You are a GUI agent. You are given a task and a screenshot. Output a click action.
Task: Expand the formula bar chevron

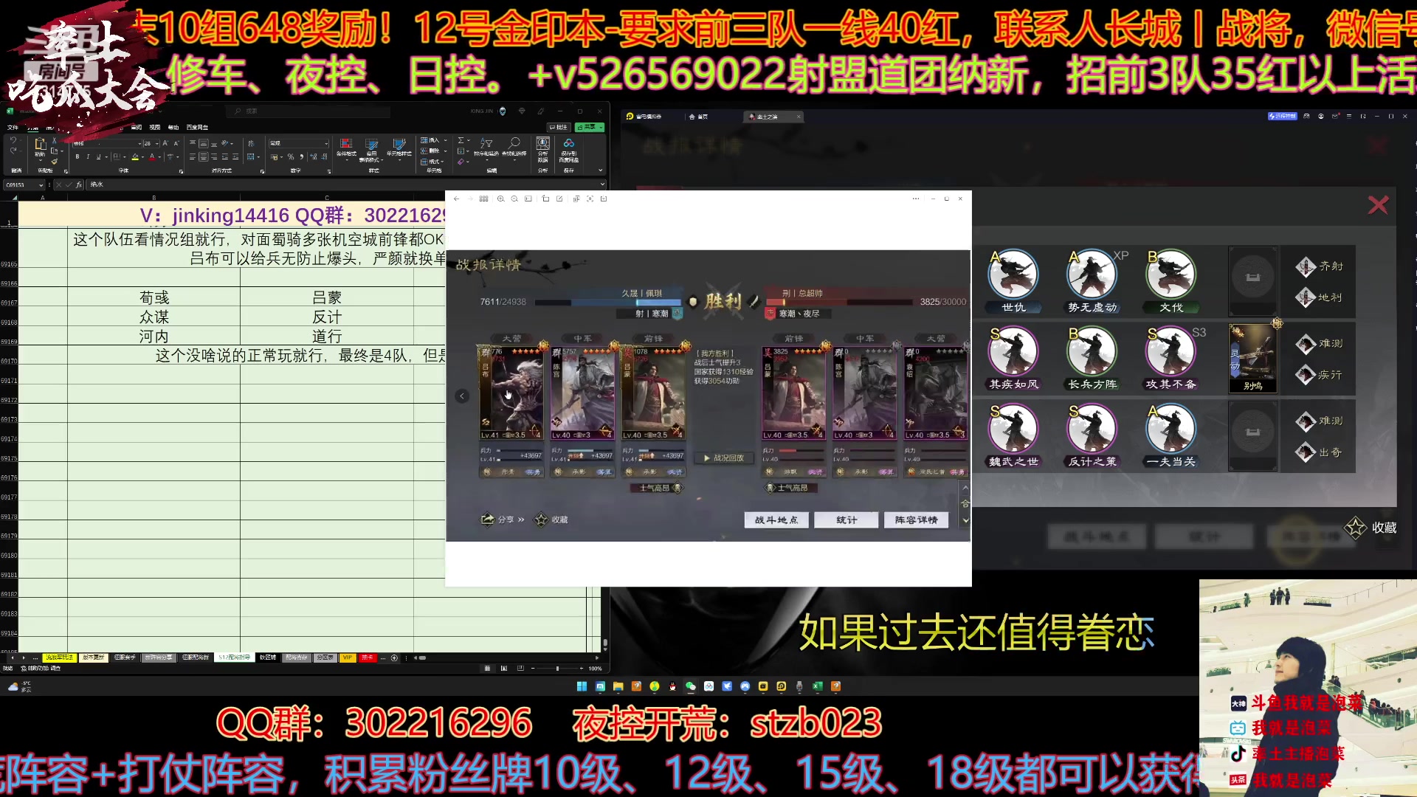click(x=602, y=184)
